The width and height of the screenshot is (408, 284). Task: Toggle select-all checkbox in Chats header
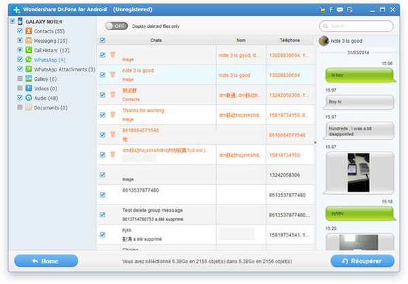103,40
